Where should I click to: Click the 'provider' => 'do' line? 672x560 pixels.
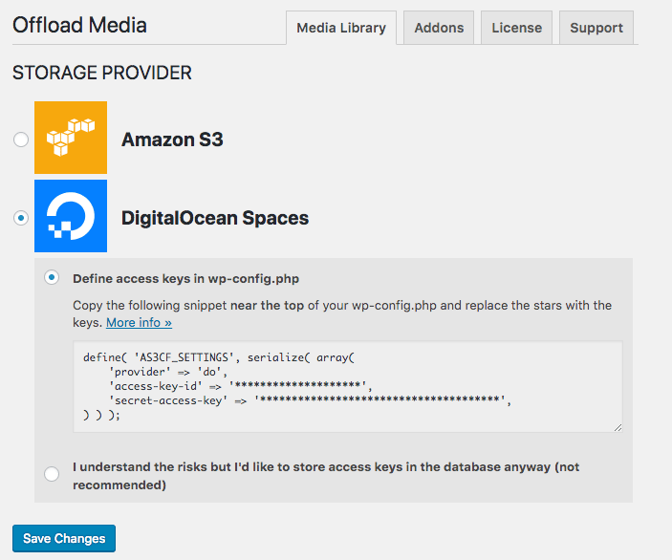tap(168, 372)
